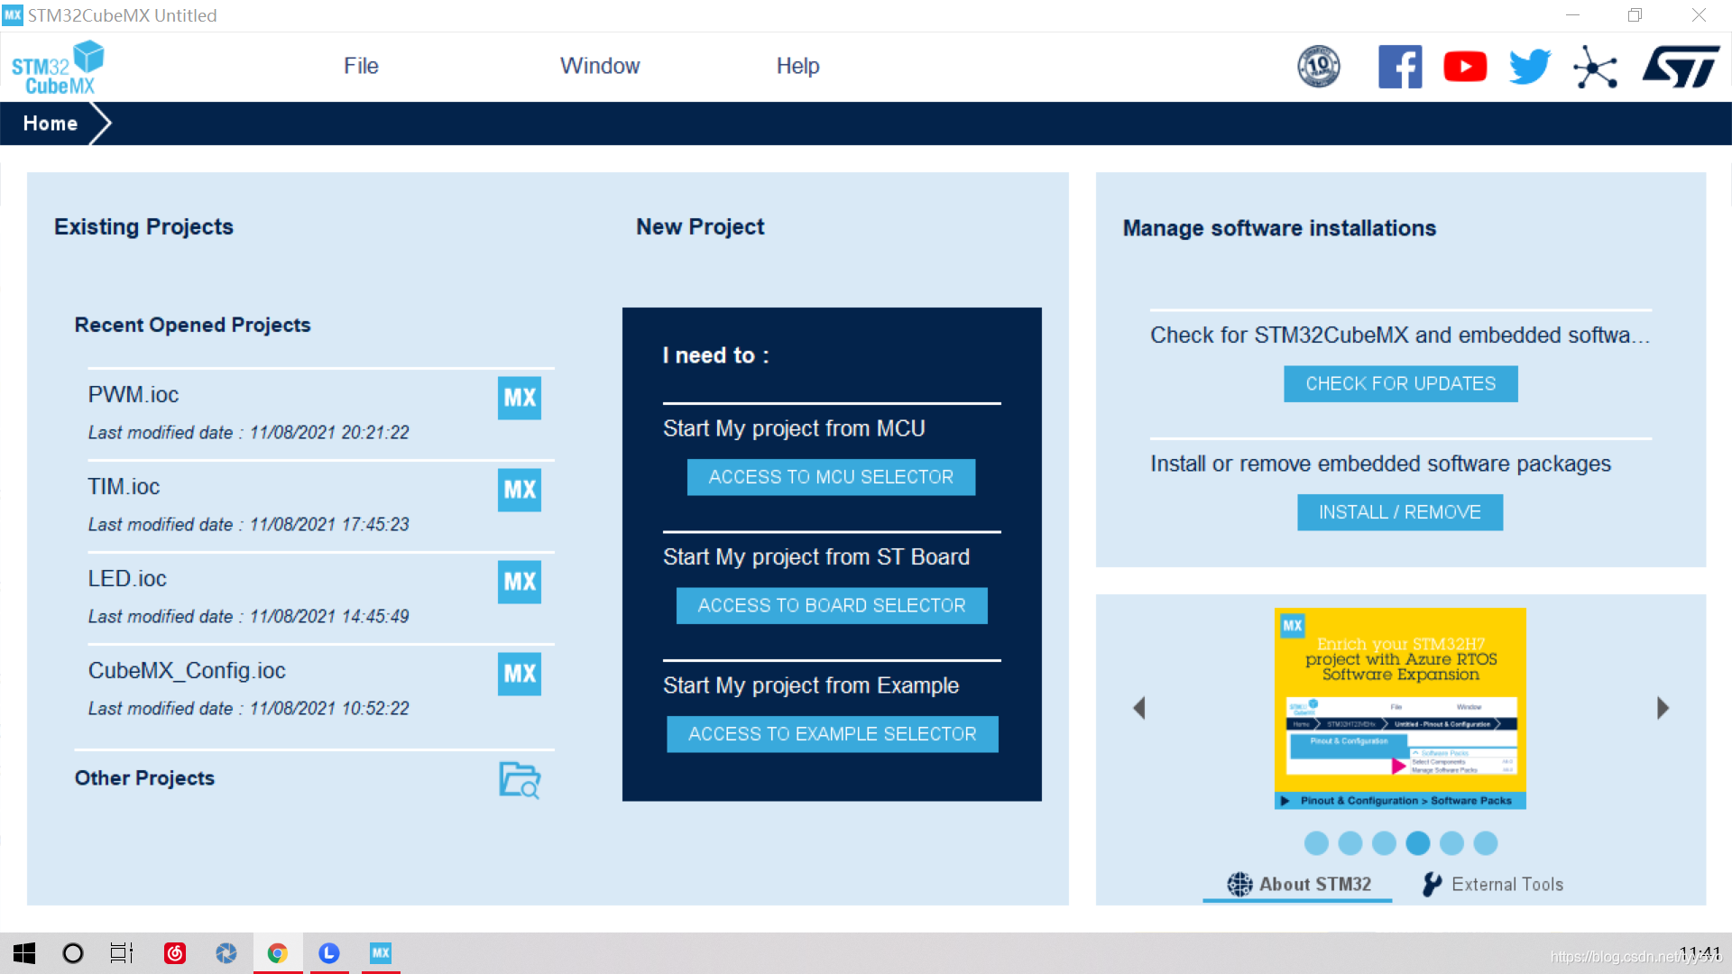
Task: Click the MX icon beside CubeMX_Config.ioc
Action: [x=520, y=674]
